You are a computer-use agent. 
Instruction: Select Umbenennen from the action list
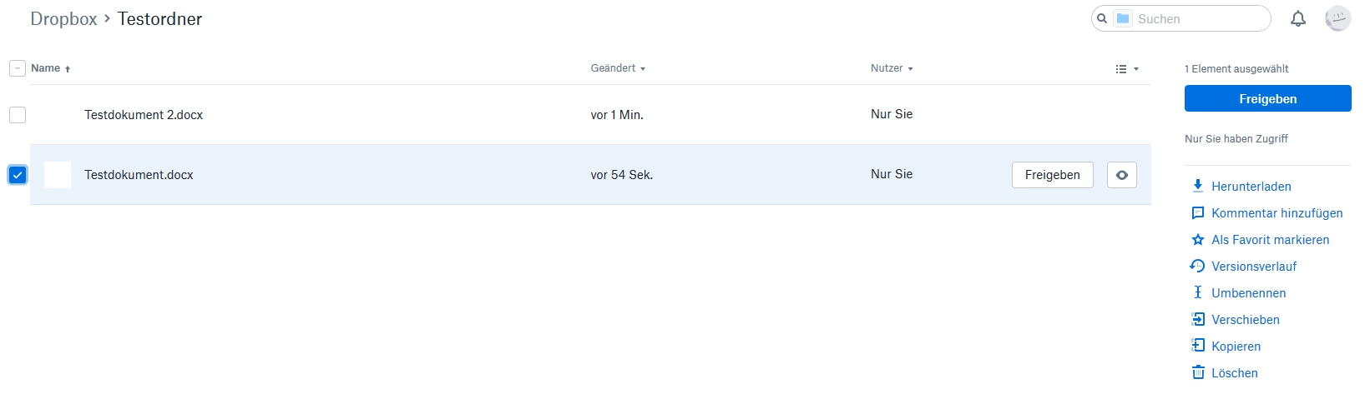(1248, 293)
